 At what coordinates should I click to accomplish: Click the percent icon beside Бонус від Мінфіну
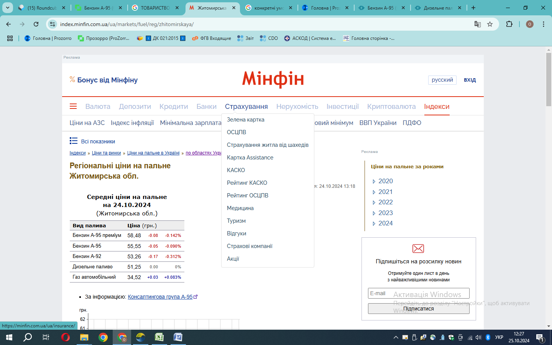pyautogui.click(x=72, y=79)
